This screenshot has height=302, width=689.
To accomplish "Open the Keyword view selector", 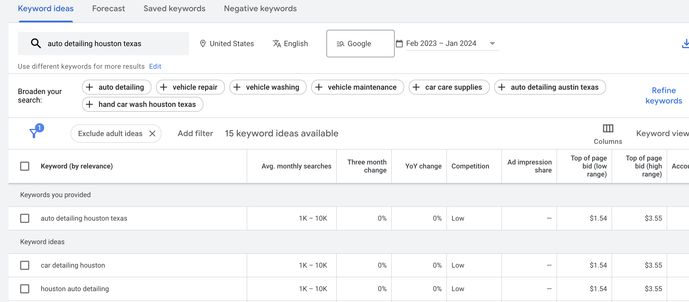I will tap(662, 133).
